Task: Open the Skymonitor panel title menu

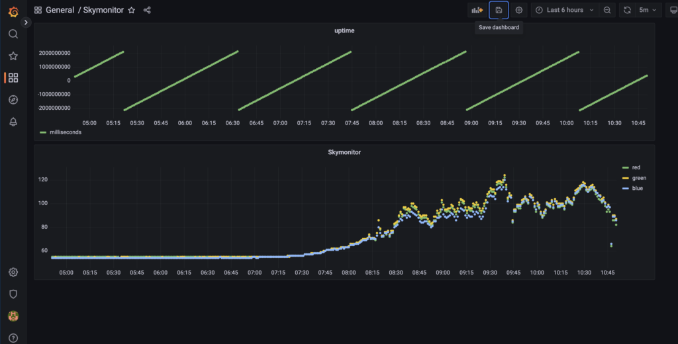Action: (344, 152)
